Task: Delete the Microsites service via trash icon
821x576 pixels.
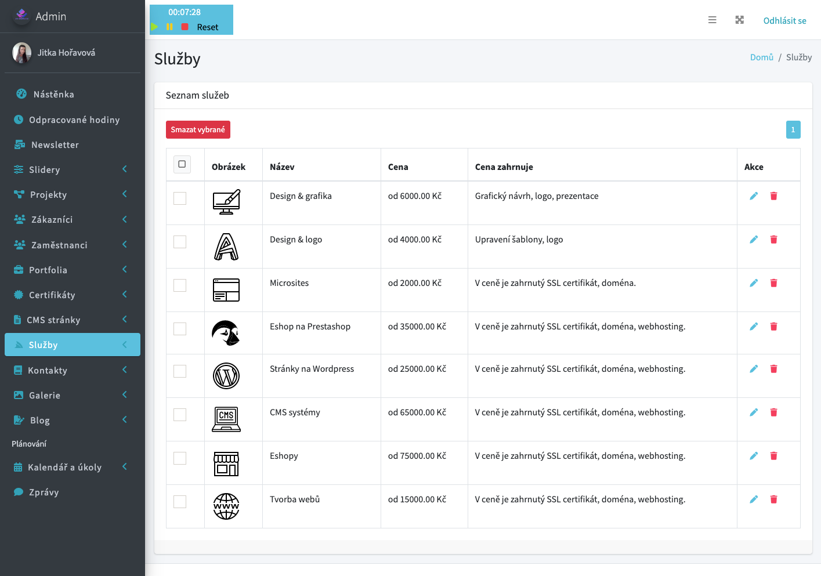Action: coord(773,283)
